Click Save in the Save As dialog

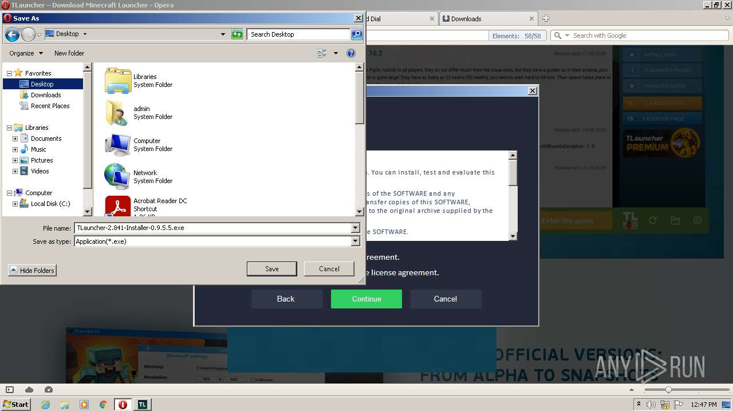(x=271, y=269)
